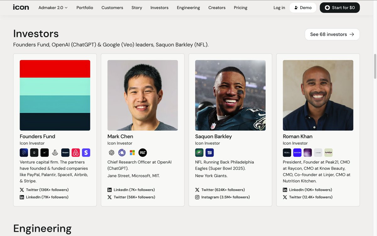Image resolution: width=377 pixels, height=236 pixels.
Task: Open Roman Khan Twitter 12.4K+ link
Action: (x=308, y=197)
